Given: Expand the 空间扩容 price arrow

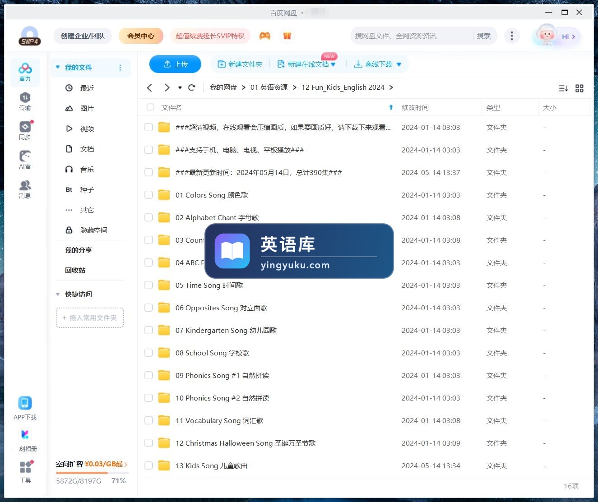Looking at the screenshot, I should click(126, 464).
